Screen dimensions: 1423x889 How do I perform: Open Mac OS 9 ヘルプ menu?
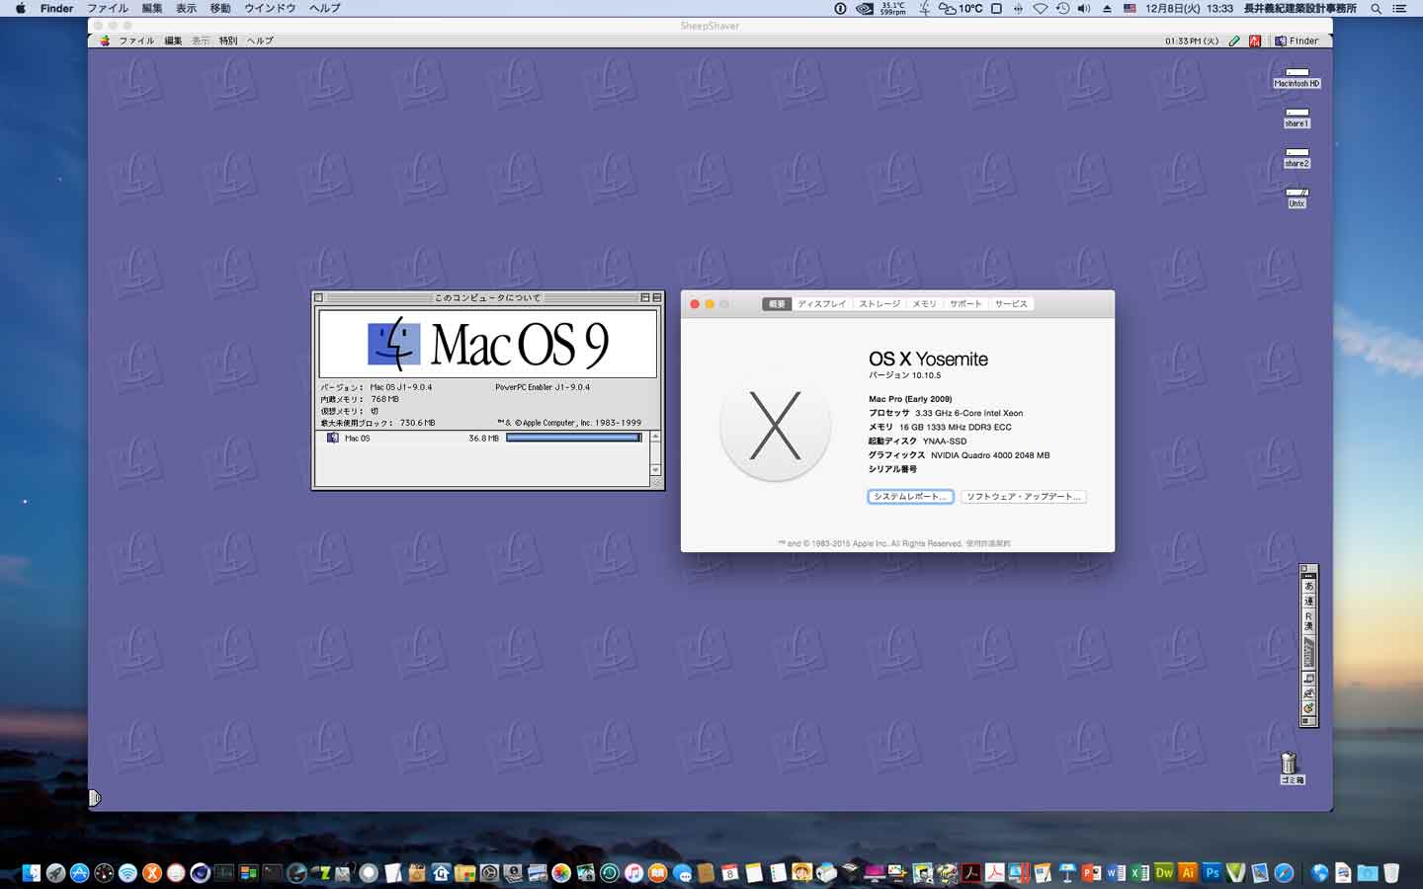click(260, 40)
